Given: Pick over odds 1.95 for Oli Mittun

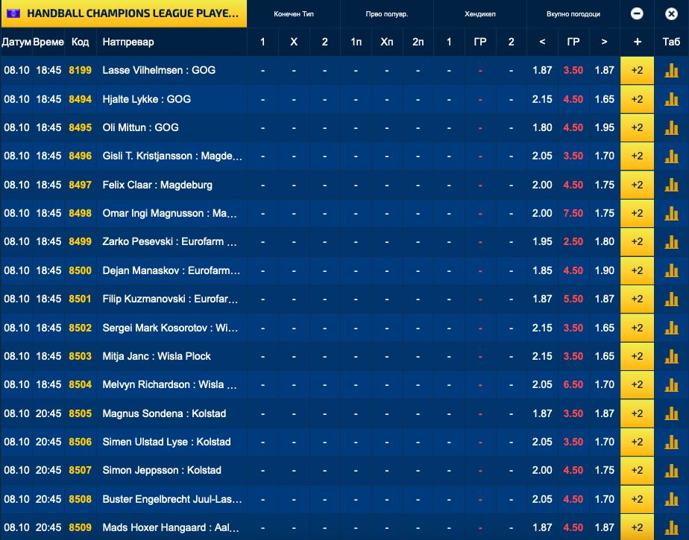Looking at the screenshot, I should pyautogui.click(x=604, y=127).
